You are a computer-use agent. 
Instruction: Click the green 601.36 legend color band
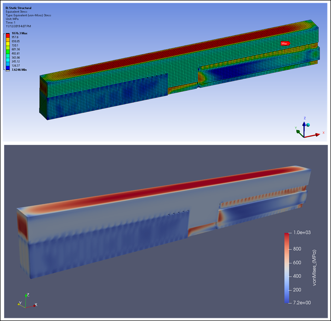8,51
